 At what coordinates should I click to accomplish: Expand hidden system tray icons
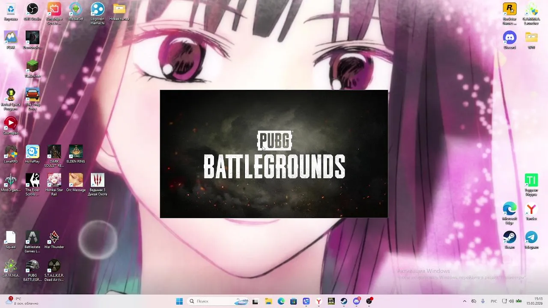point(465,301)
